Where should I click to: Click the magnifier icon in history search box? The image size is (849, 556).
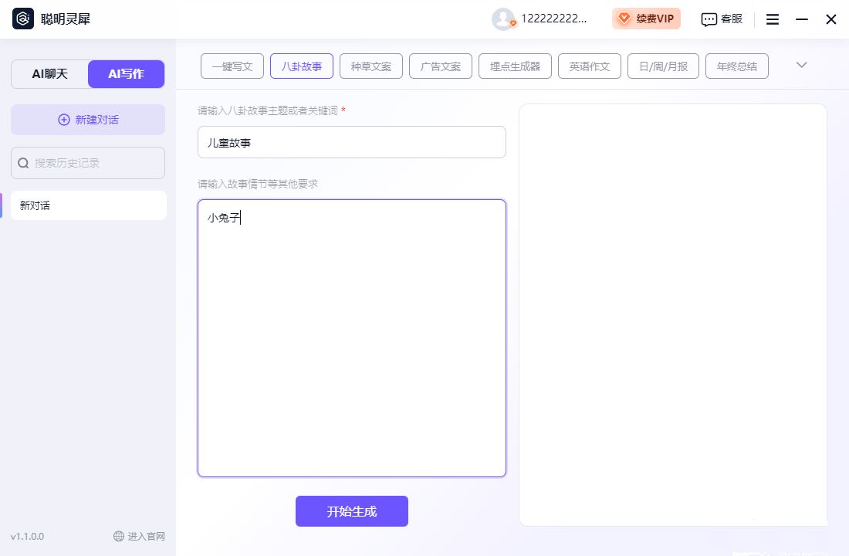[x=23, y=163]
